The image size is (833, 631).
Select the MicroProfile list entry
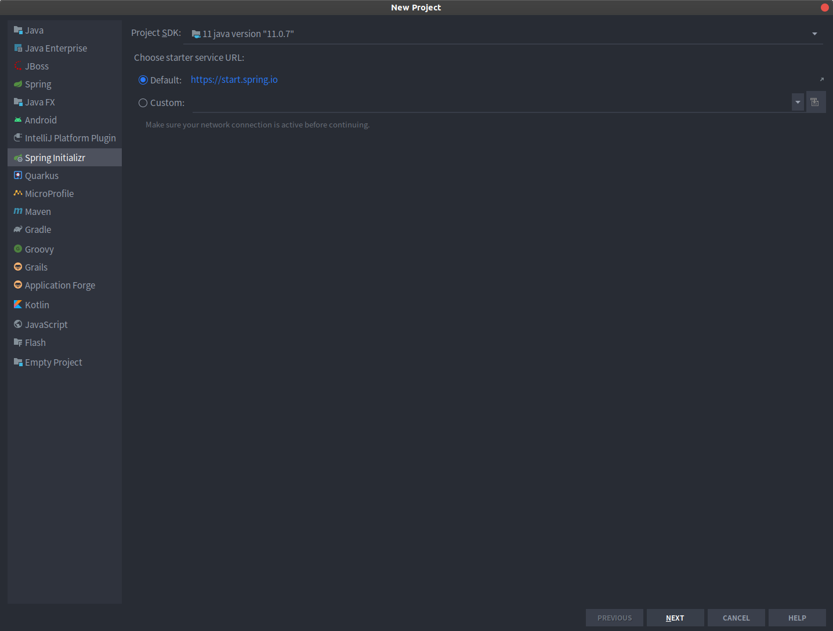click(64, 194)
